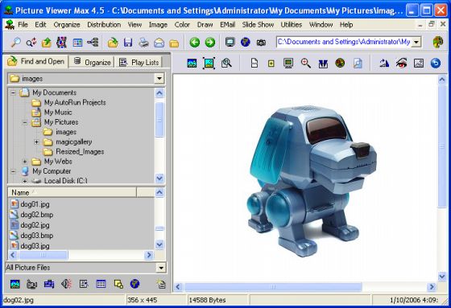Click the blank page icon in image toolbar

(254, 63)
